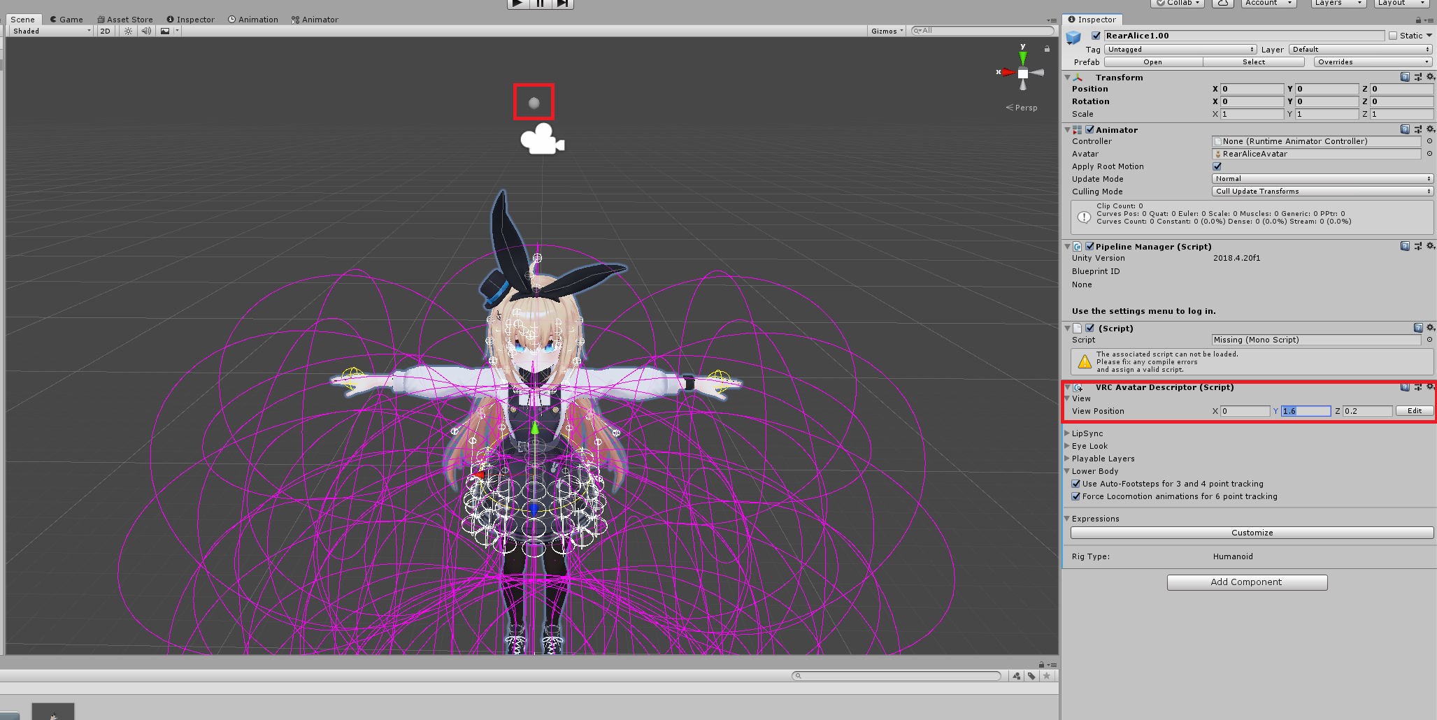Open Animator preset sliders icon
The image size is (1437, 720).
pyautogui.click(x=1418, y=129)
